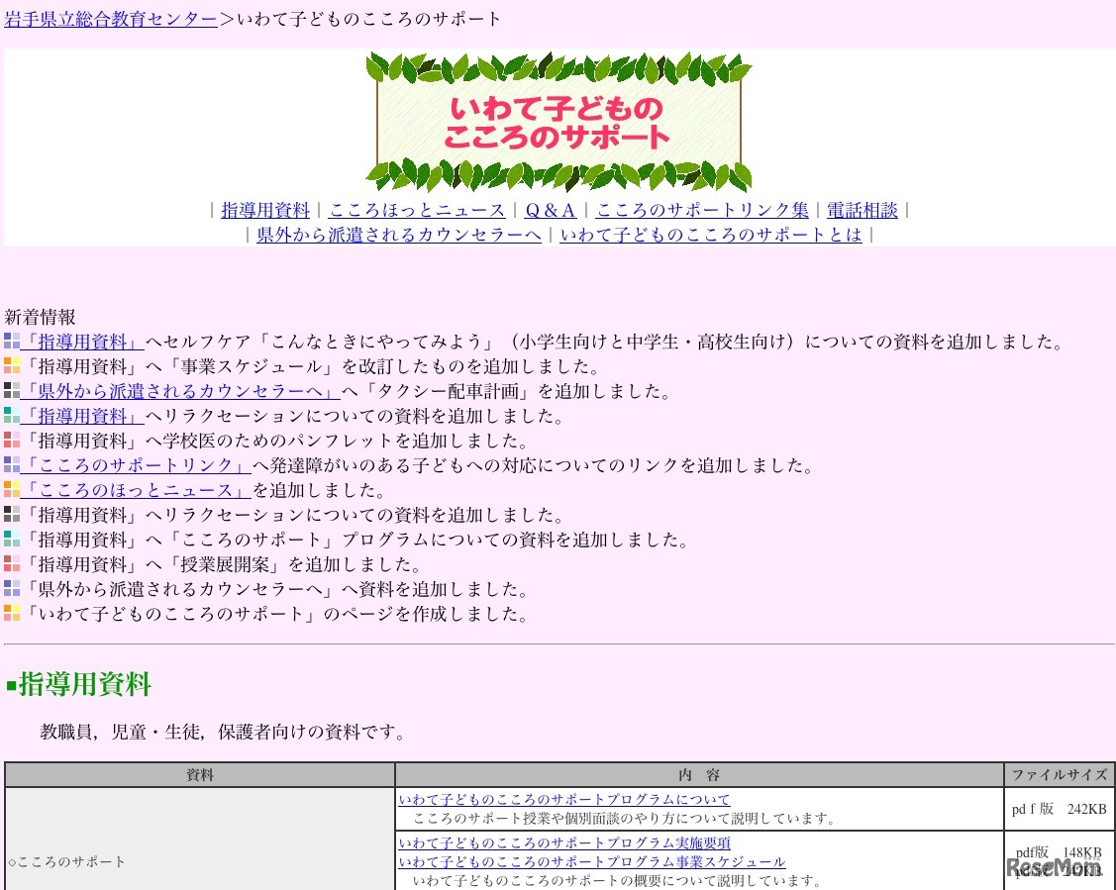The image size is (1116, 890).
Task: Click the bullet icon beside the 事業スケジュール news item
Action: click(12, 366)
